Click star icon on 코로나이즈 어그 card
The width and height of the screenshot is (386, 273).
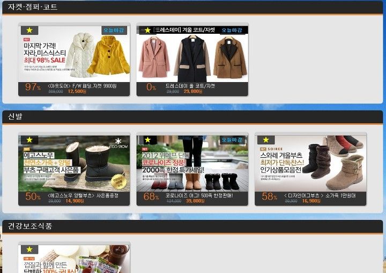point(148,140)
